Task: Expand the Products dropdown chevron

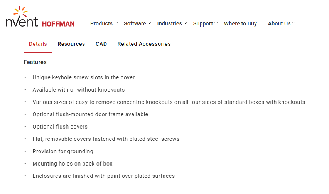Action: coord(116,23)
